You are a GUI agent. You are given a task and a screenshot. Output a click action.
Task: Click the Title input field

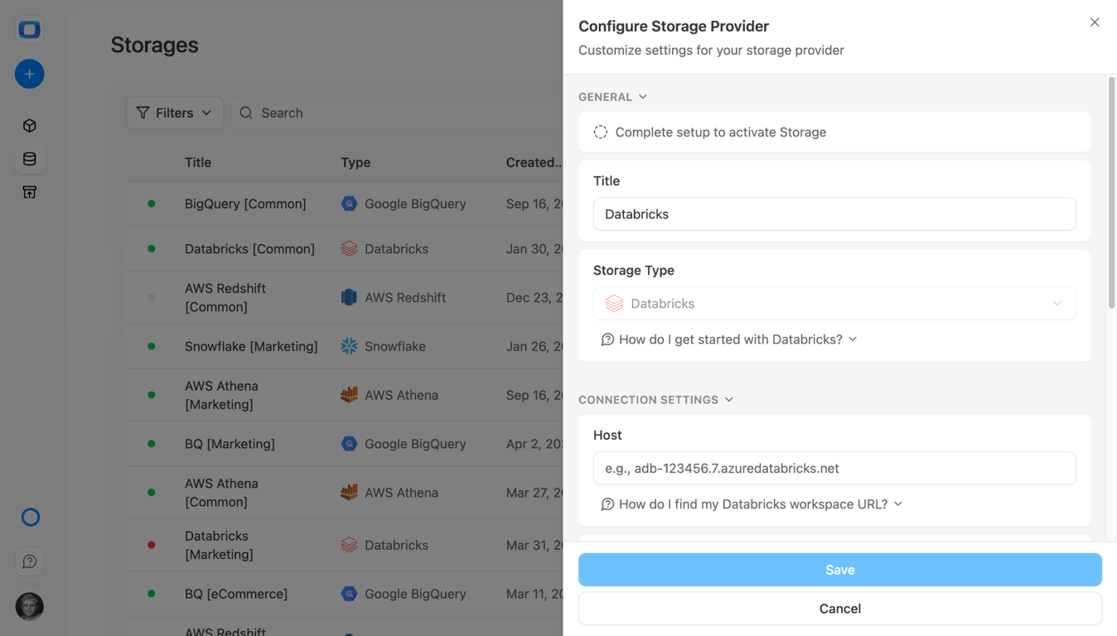tap(834, 214)
